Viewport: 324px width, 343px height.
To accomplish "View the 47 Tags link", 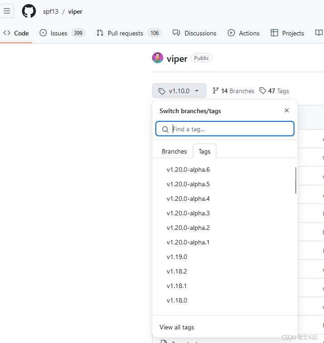I will pos(274,91).
